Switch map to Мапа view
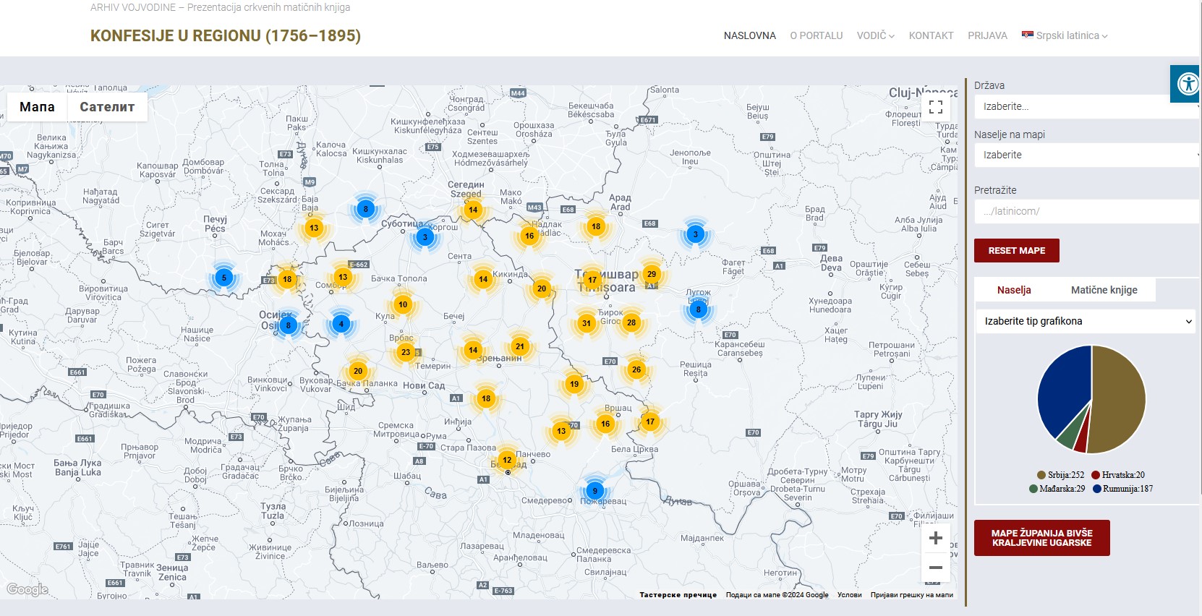 [x=37, y=107]
